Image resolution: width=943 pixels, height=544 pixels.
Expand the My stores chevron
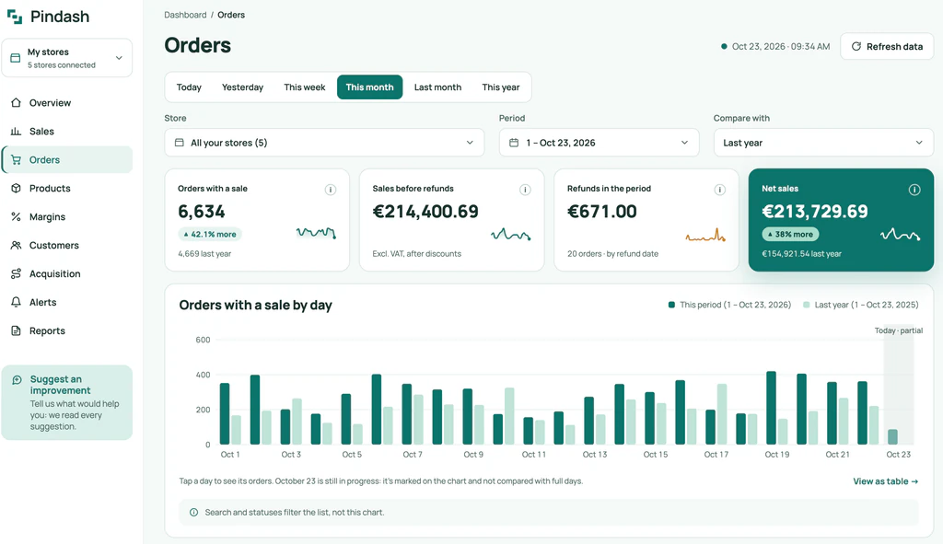coord(119,58)
